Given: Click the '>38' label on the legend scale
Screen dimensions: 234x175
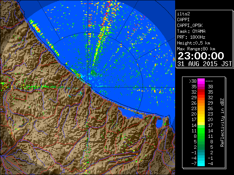Looking at the screenshot, I should 193,81.
